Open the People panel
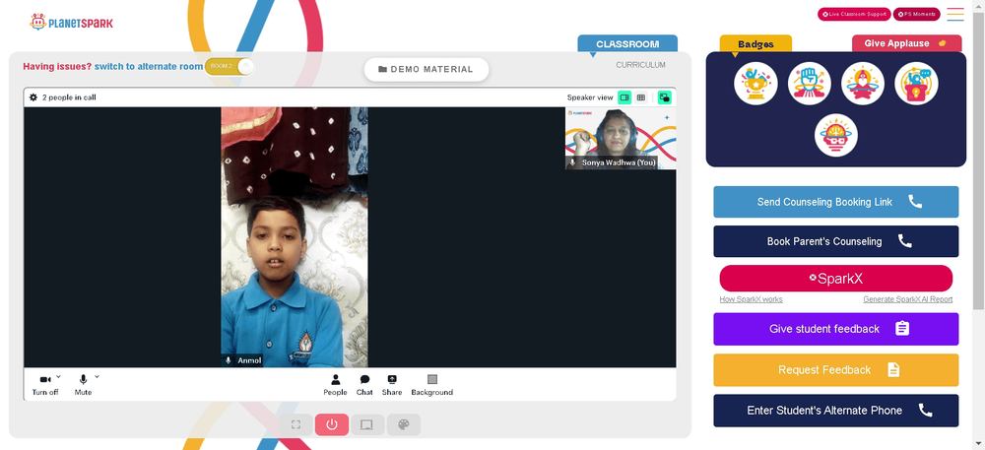 tap(335, 385)
